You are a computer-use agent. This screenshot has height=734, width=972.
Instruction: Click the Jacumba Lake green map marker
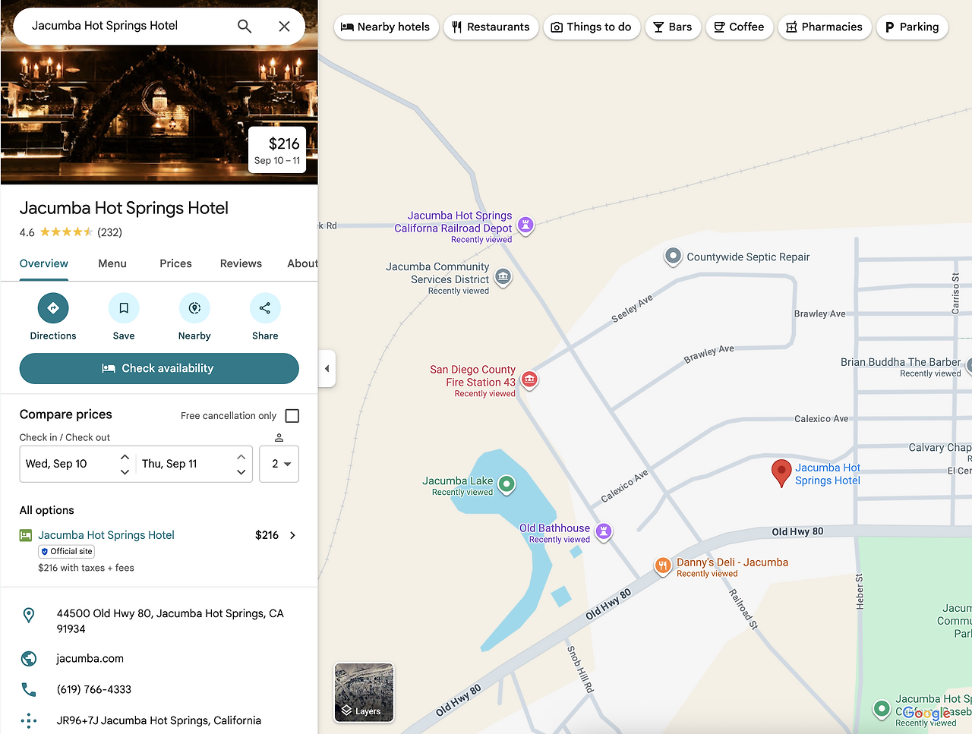point(507,484)
